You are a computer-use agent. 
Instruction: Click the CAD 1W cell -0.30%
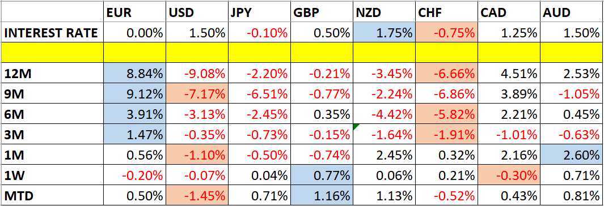tap(509, 175)
